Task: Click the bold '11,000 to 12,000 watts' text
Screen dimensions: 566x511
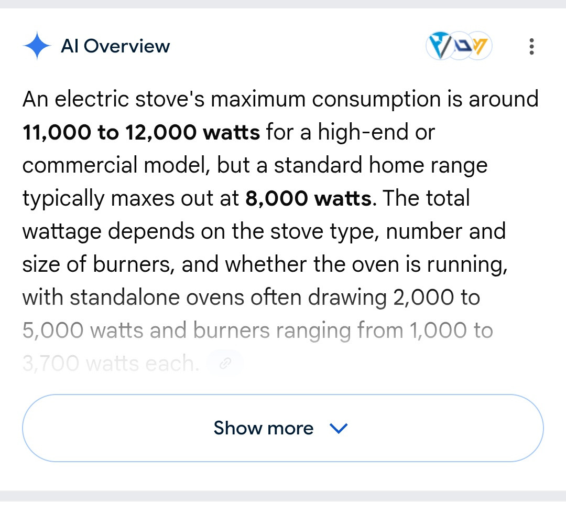Action: click(141, 132)
